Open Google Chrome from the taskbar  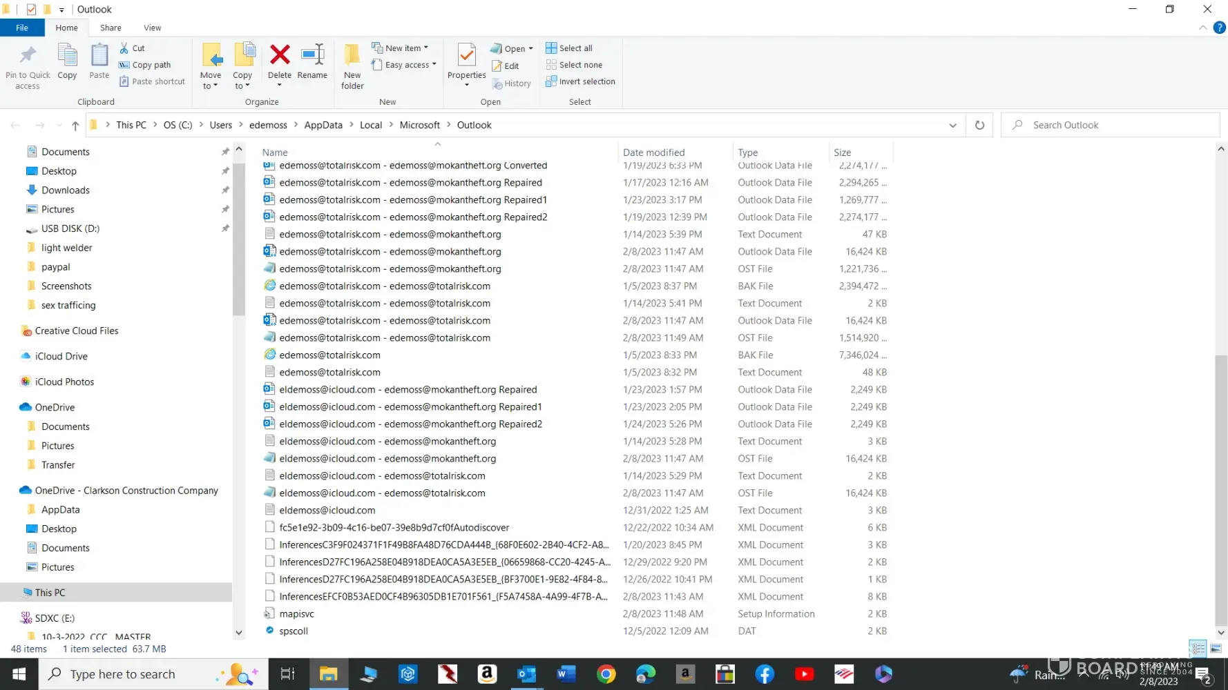(x=606, y=674)
